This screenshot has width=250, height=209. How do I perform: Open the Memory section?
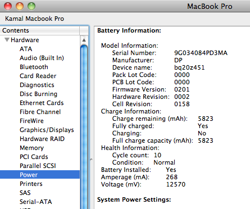click(31, 148)
